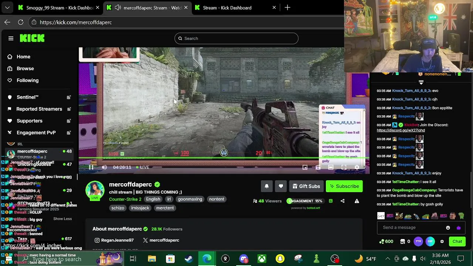Toggle picture-in-picture mode
This screenshot has height=266, width=473.
(305, 167)
